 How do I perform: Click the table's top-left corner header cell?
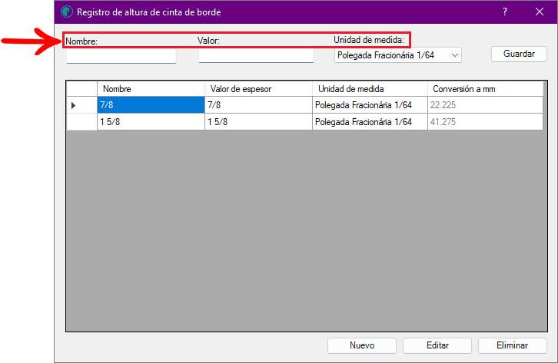(x=81, y=89)
